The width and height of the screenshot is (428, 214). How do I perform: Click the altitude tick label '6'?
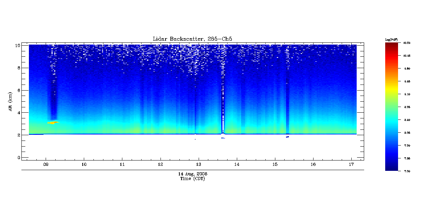coord(18,90)
